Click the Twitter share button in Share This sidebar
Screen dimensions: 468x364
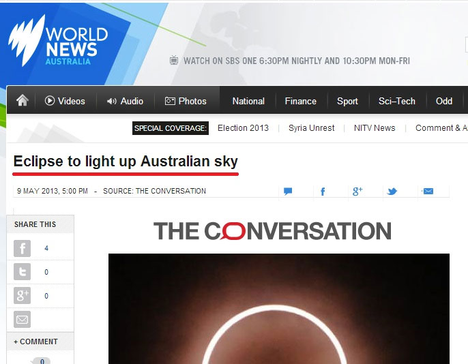[22, 271]
